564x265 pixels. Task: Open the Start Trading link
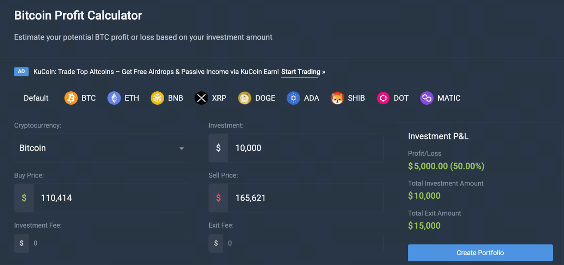pyautogui.click(x=301, y=72)
